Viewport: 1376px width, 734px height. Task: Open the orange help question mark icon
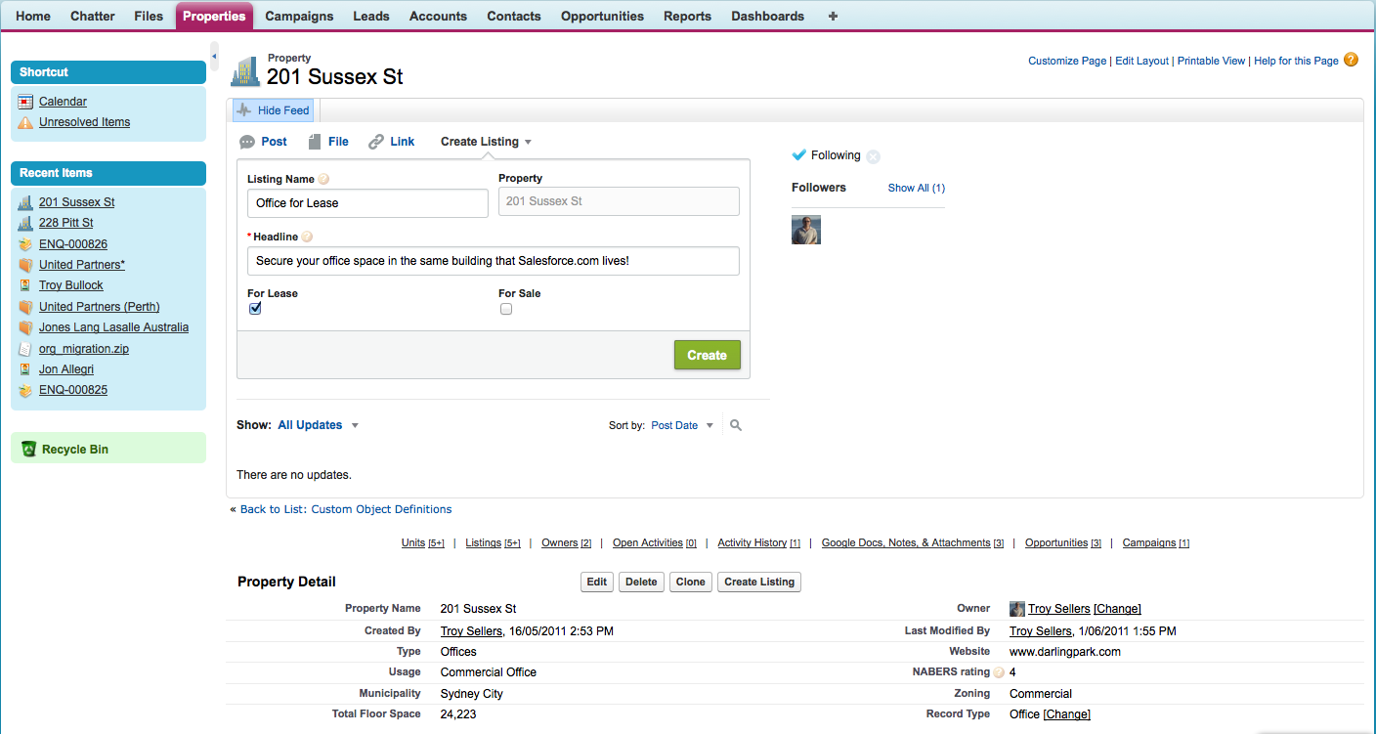click(x=1351, y=60)
